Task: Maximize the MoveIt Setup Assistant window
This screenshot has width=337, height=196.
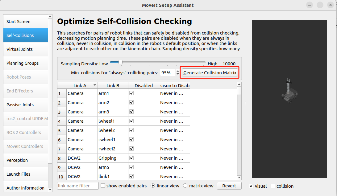Action: pos(320,5)
